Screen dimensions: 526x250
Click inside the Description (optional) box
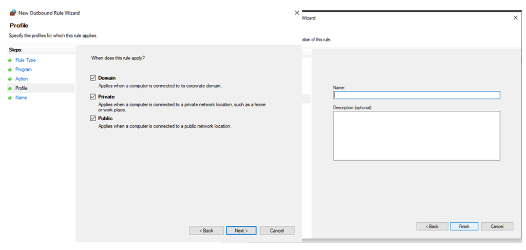[416, 136]
